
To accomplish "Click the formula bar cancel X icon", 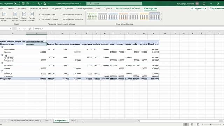I will point(19,29).
